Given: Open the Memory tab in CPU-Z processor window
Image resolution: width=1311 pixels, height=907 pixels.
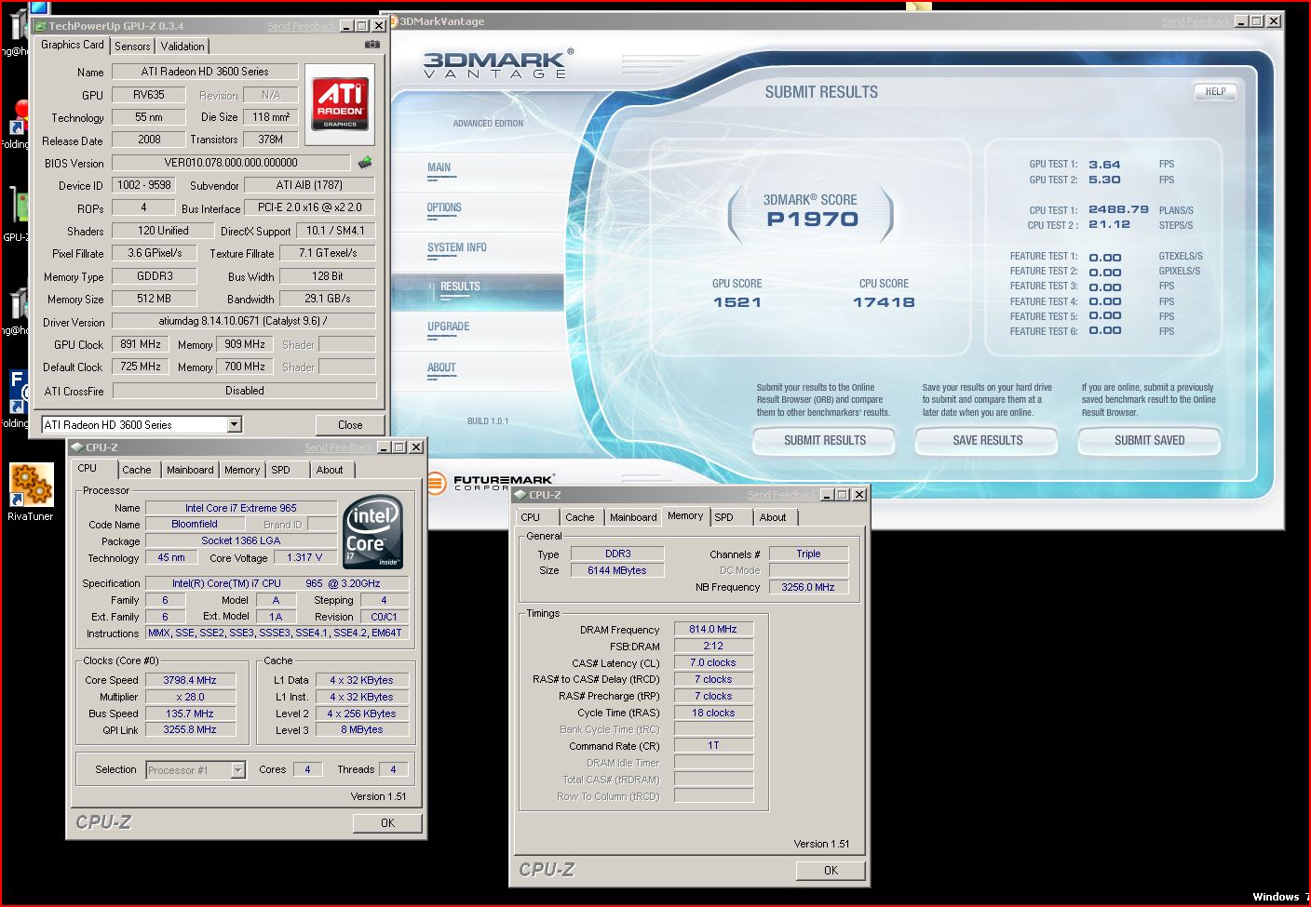Looking at the screenshot, I should 242,471.
